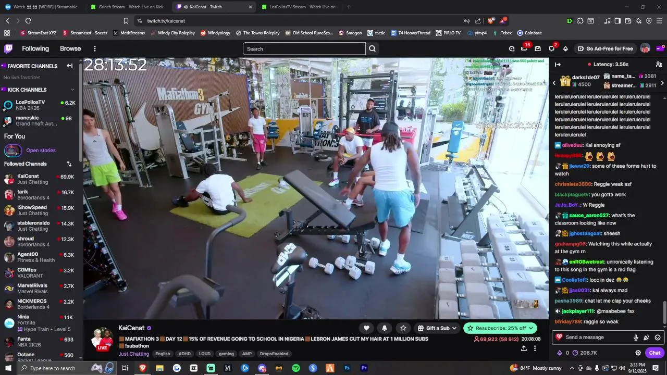Collapse the left channel sidebar
The image size is (667, 375).
tap(69, 66)
